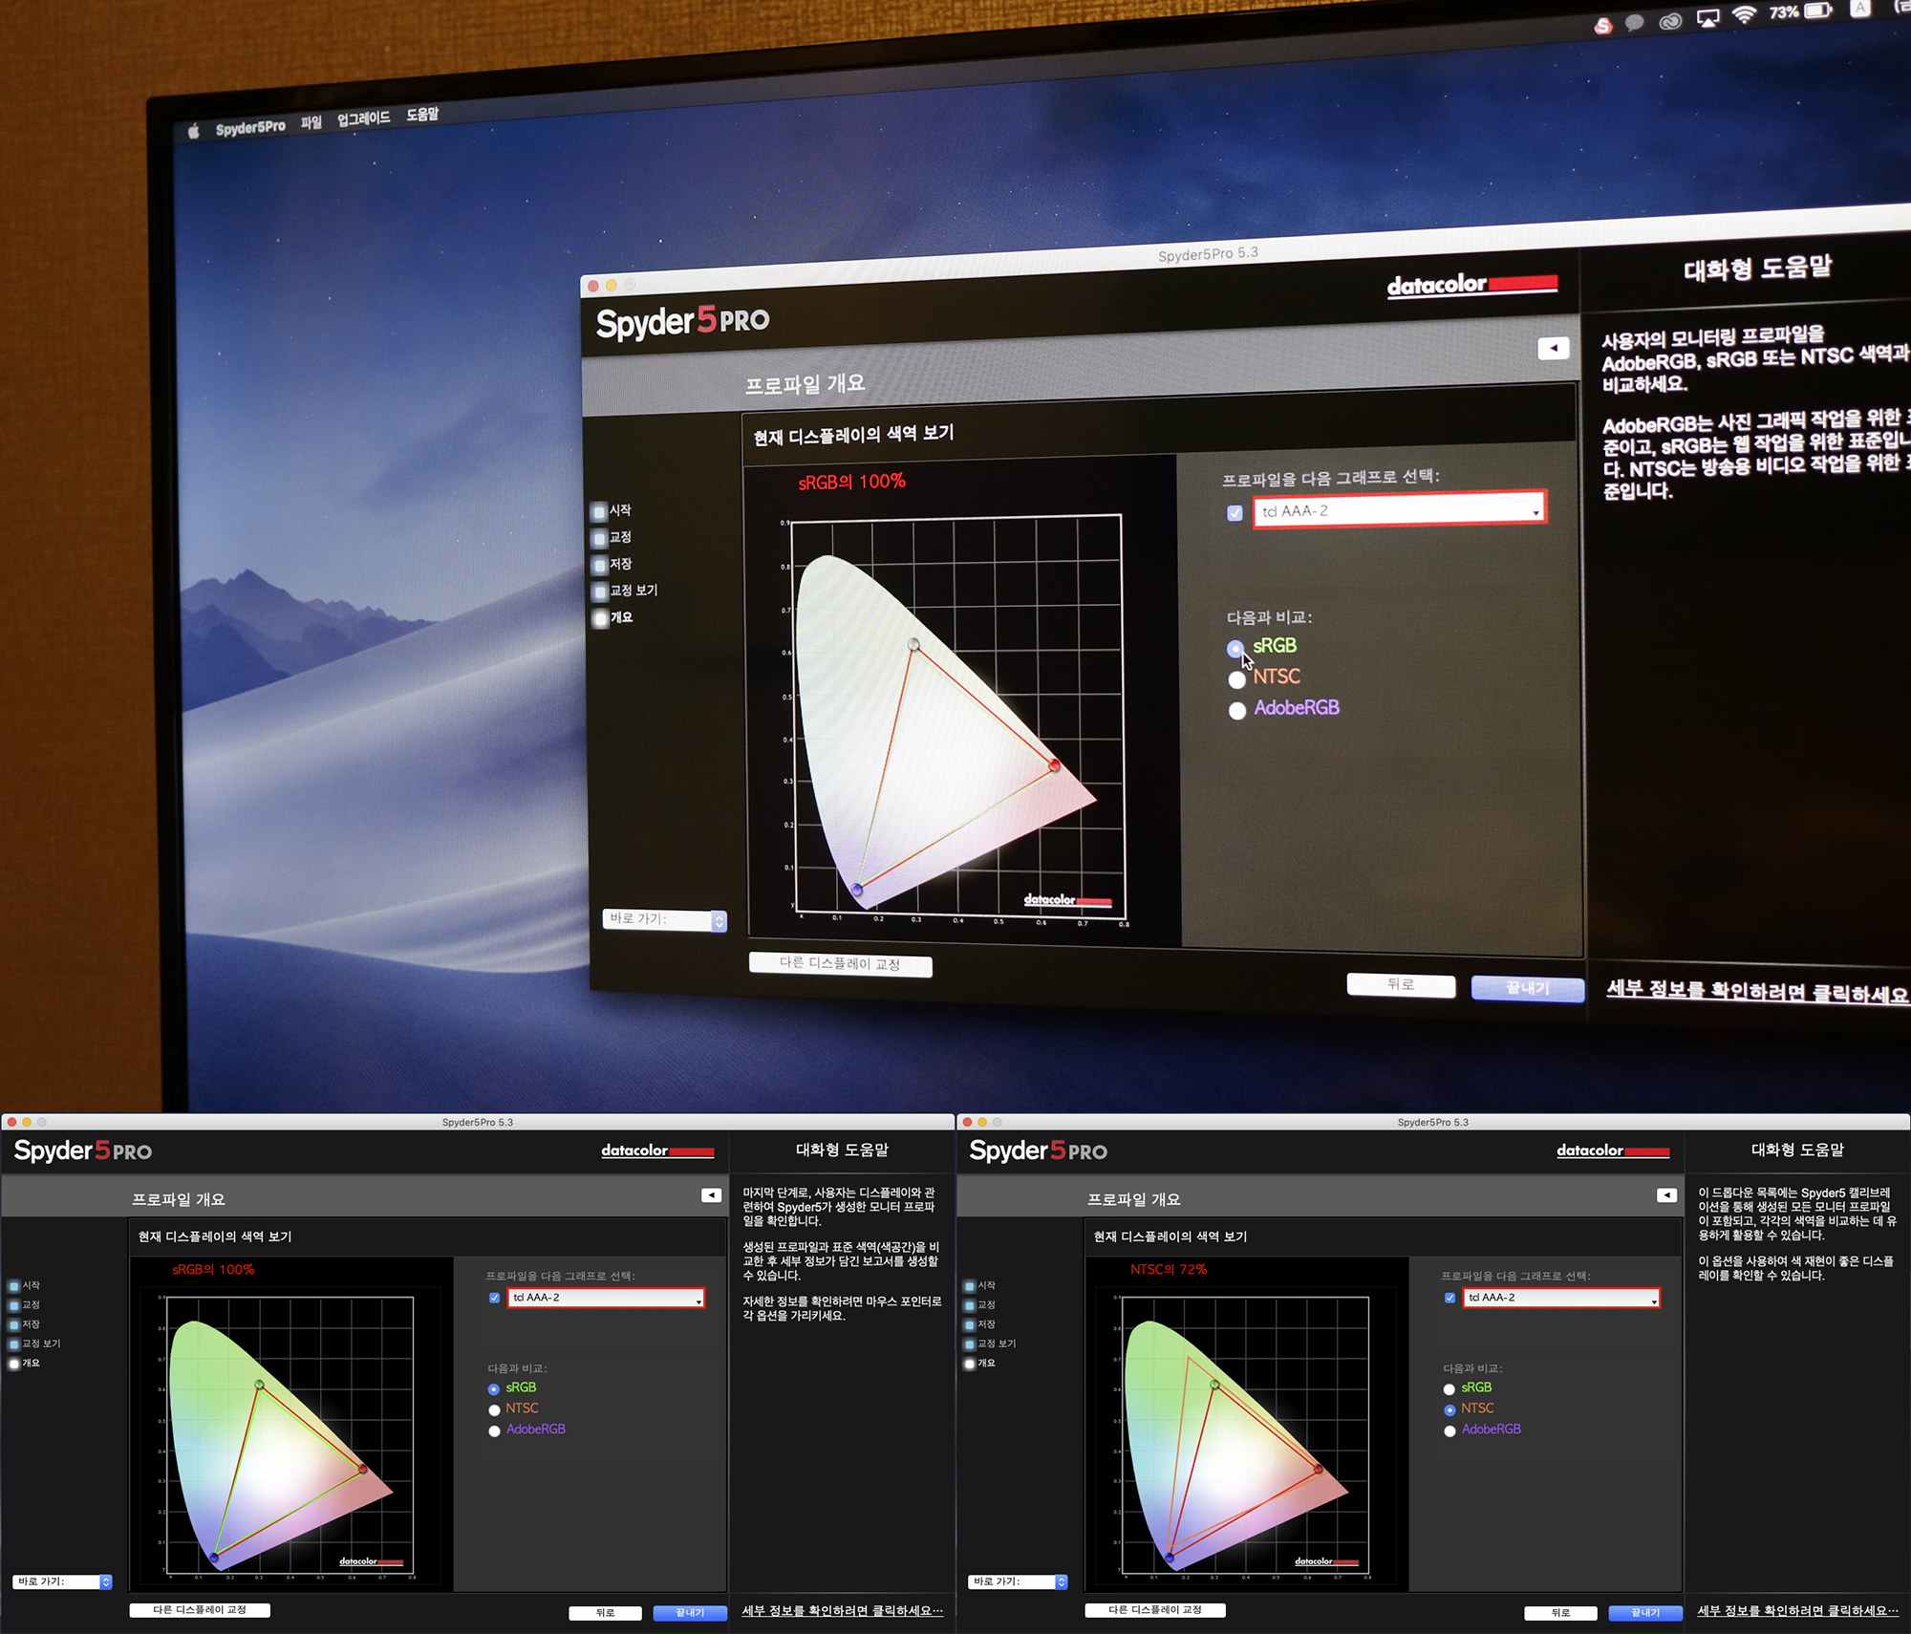Click help panel collapse arrow in bottom-right window
Screen dimensions: 1911x1634
[1666, 1195]
